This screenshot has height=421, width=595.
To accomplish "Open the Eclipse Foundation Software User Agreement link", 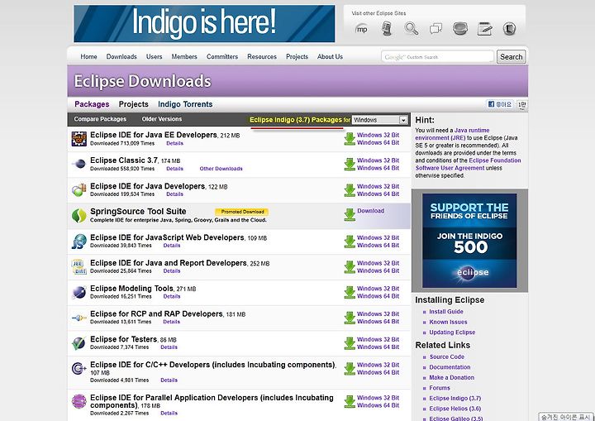I will tap(468, 164).
